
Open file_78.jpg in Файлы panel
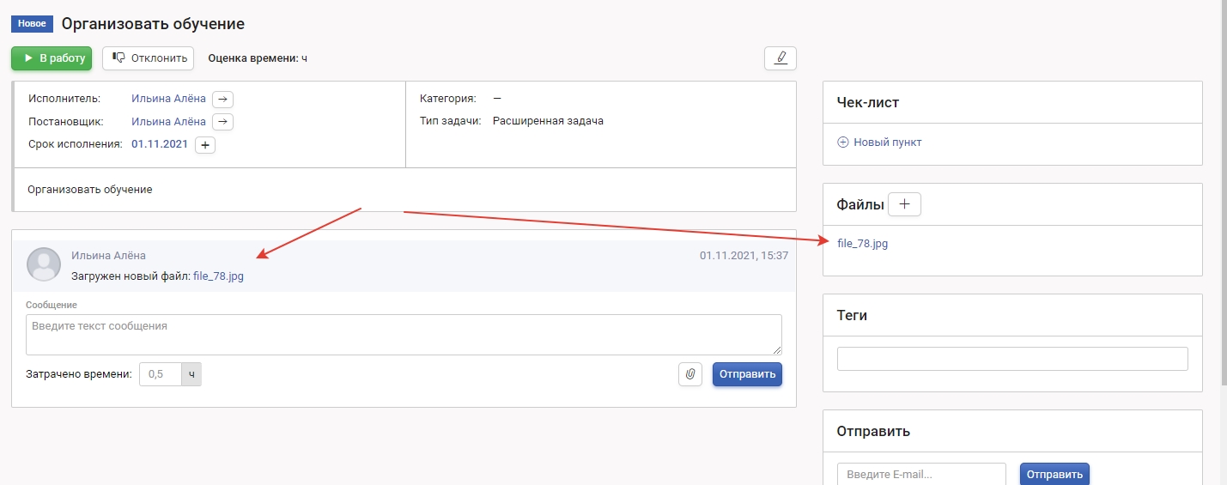point(862,244)
